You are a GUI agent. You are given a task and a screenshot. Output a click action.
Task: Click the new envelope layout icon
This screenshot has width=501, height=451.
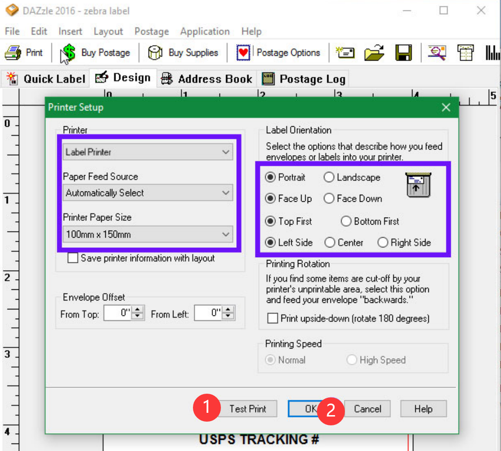click(x=345, y=52)
